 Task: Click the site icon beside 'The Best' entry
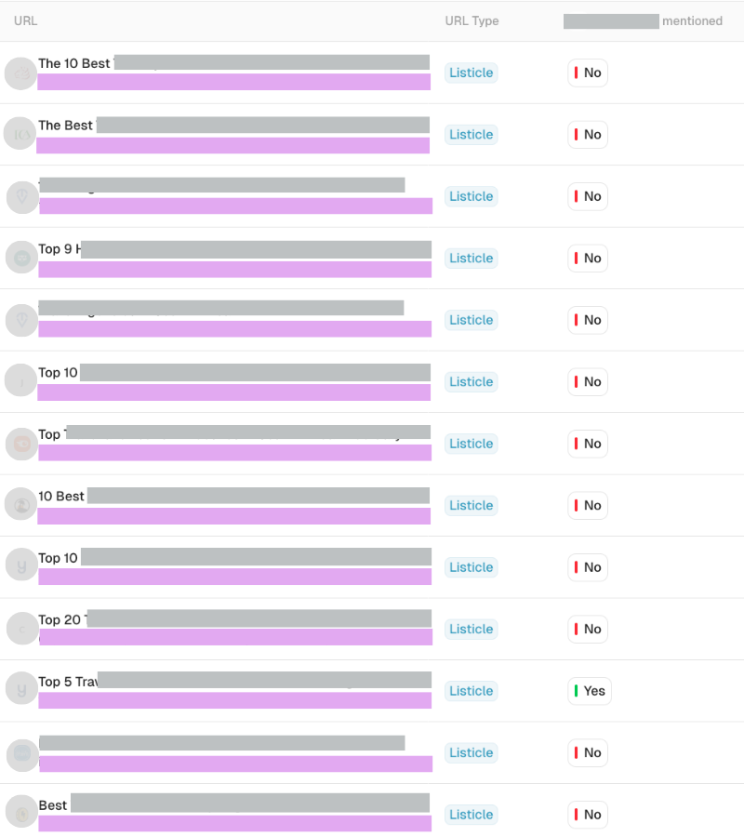pyautogui.click(x=20, y=134)
